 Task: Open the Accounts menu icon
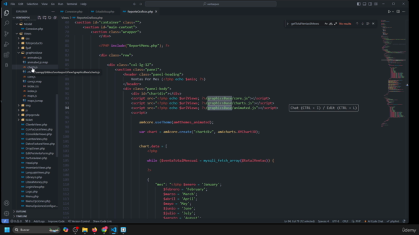[7, 203]
